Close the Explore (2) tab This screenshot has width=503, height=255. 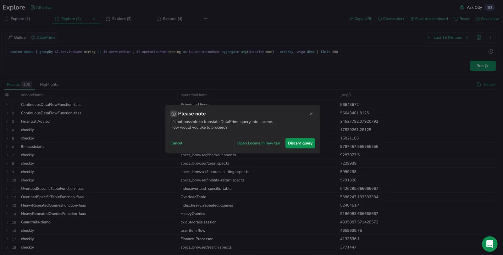click(x=94, y=19)
